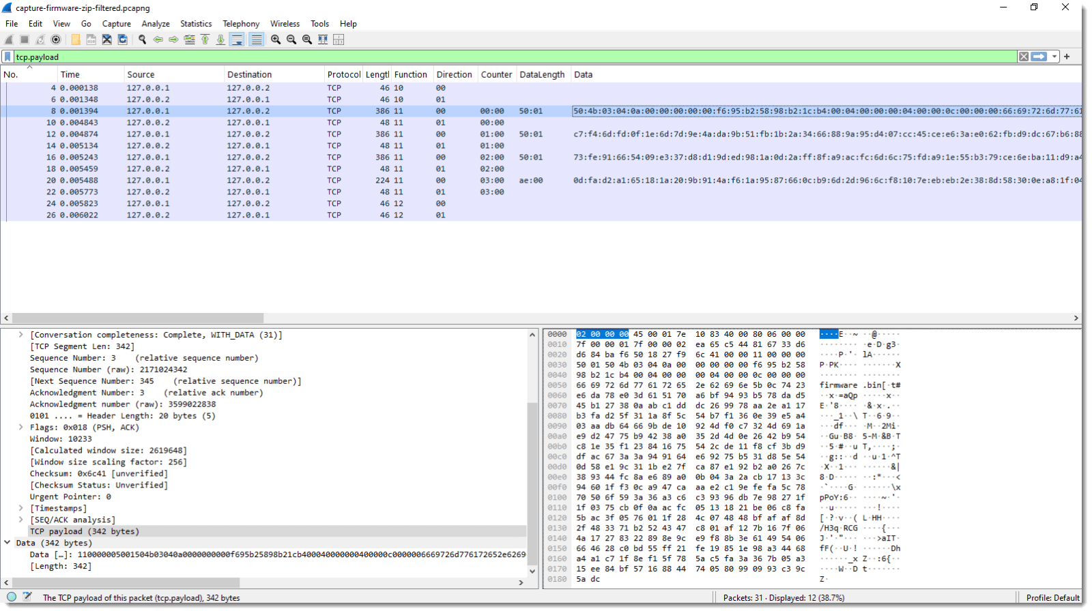Toggle auto-scroll to last packet during capture

237,40
